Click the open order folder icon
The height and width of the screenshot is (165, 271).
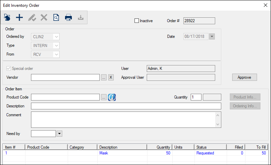[x=7, y=17]
